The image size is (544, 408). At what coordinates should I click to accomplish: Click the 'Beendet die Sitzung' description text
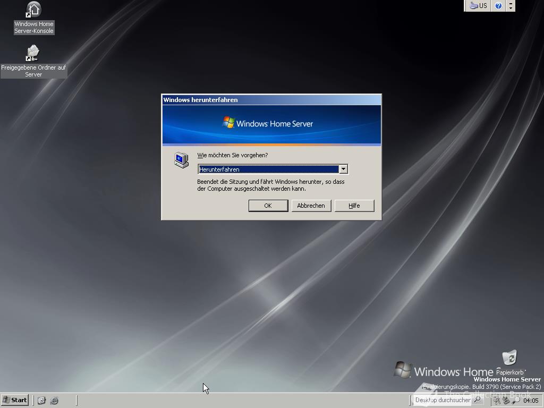coord(270,185)
